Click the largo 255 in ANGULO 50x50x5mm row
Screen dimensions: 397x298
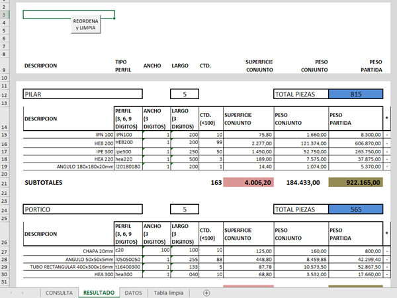(185, 259)
